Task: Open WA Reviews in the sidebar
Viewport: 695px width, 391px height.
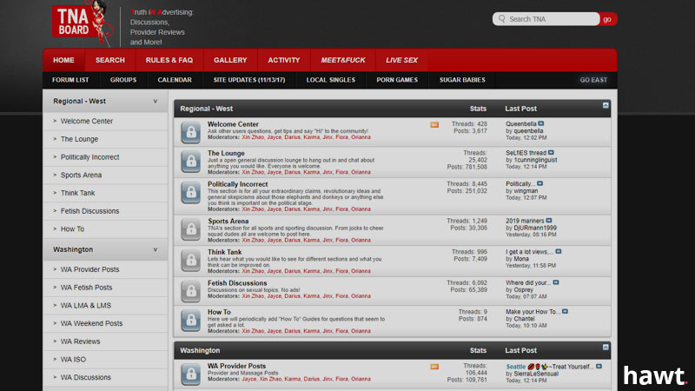Action: tap(80, 341)
